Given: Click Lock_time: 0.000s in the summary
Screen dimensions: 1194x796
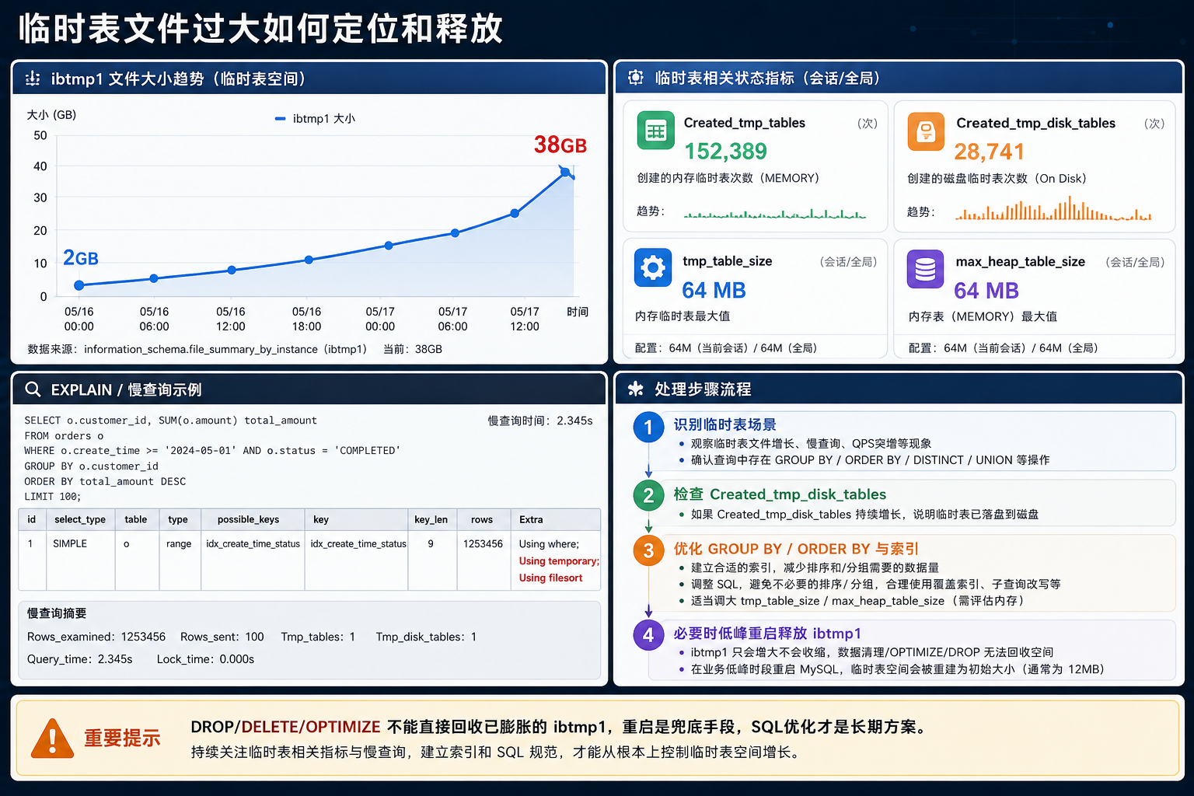Looking at the screenshot, I should (205, 658).
